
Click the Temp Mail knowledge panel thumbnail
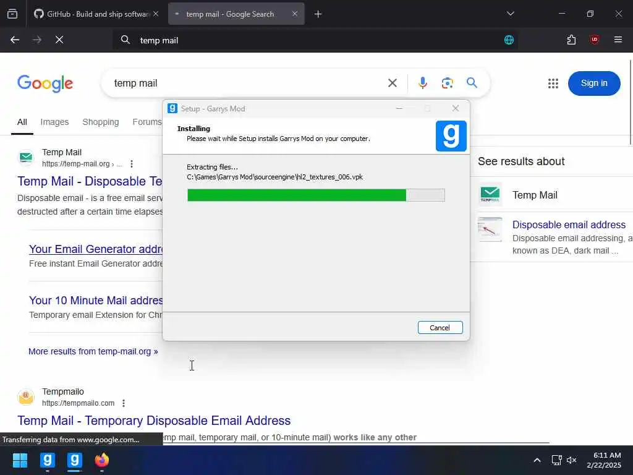pyautogui.click(x=490, y=194)
